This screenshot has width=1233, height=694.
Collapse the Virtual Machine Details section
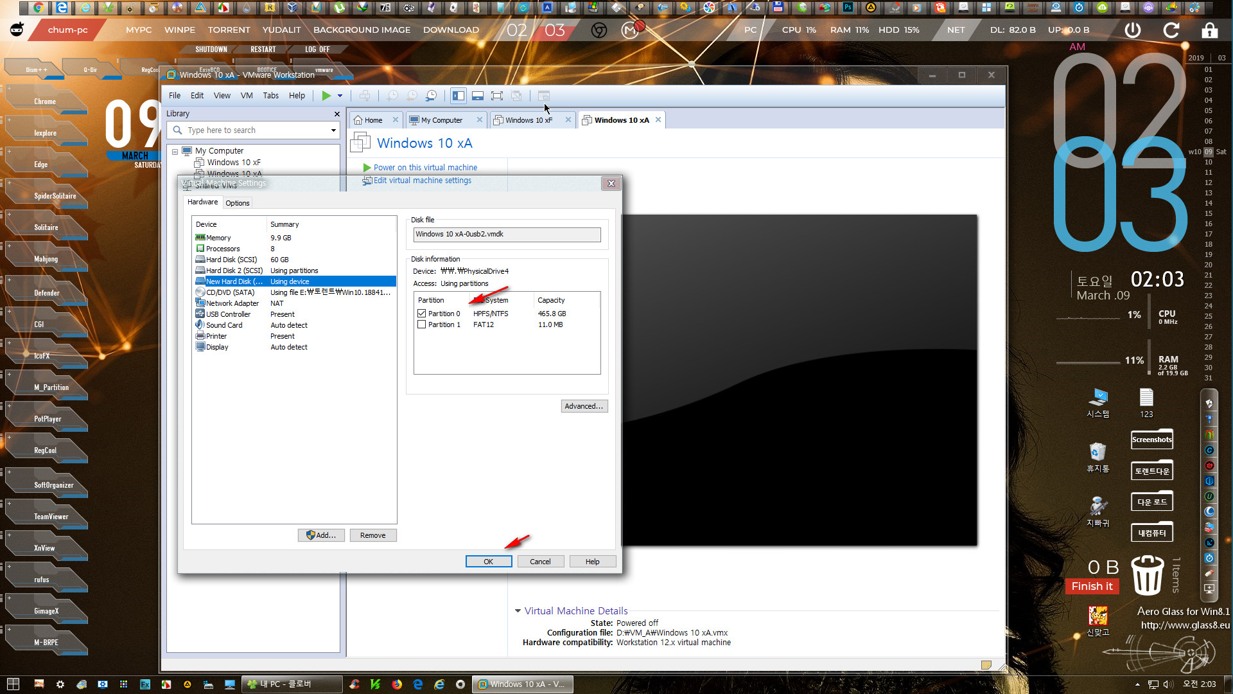(x=518, y=611)
